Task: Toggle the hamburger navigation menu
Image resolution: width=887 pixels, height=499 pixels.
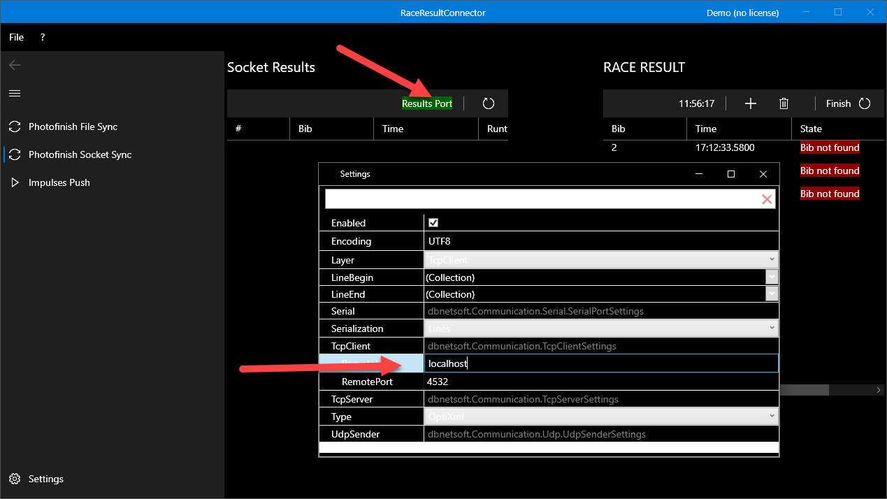Action: click(15, 93)
